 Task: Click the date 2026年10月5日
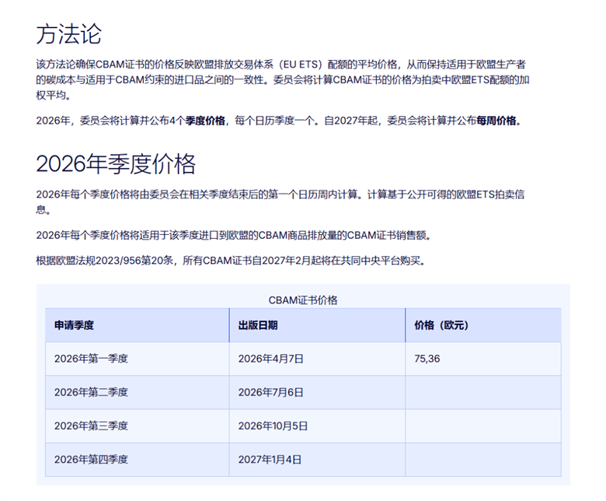pos(273,426)
